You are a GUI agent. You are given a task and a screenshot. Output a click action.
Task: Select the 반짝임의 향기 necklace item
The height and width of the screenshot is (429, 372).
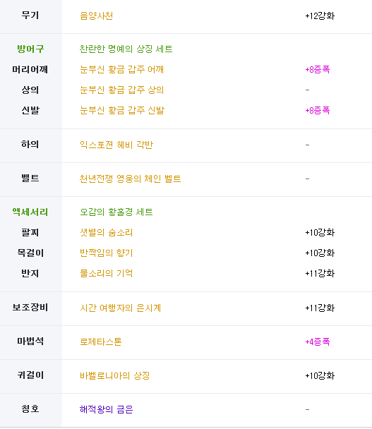coord(106,253)
